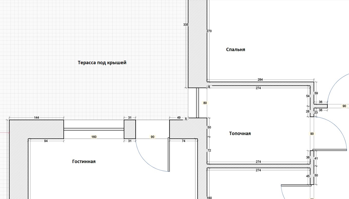Click the 59 dimension label

pos(316,93)
